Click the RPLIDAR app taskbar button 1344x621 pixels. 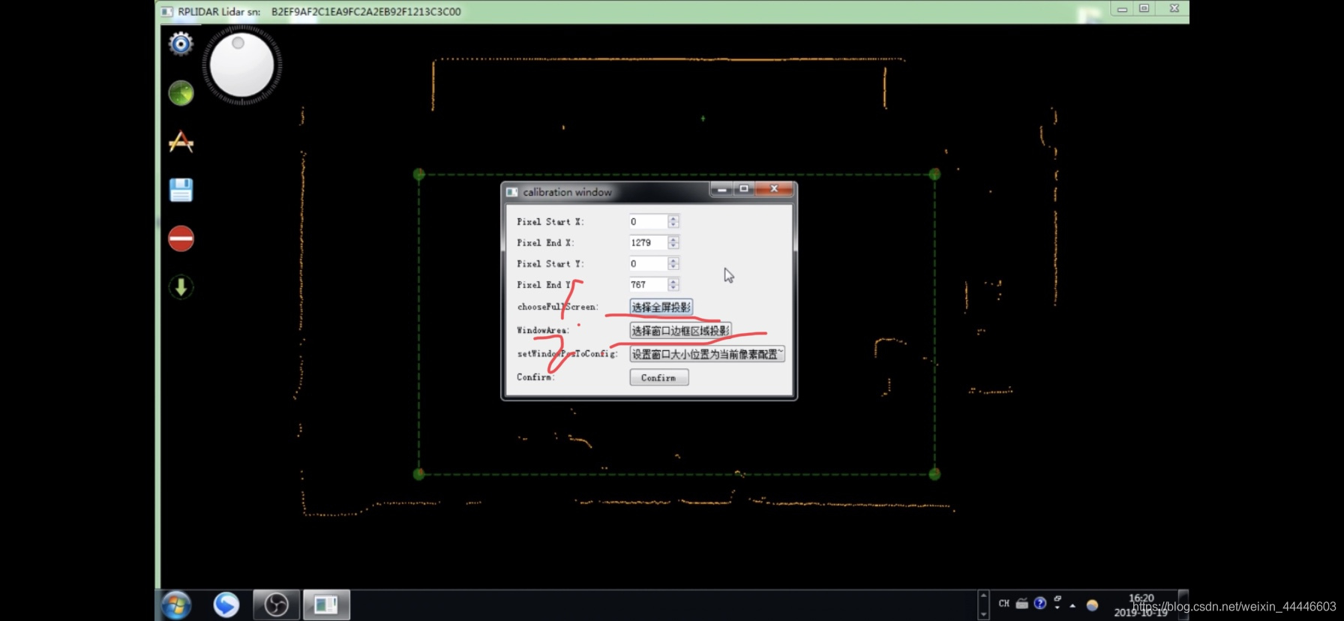pyautogui.click(x=325, y=604)
